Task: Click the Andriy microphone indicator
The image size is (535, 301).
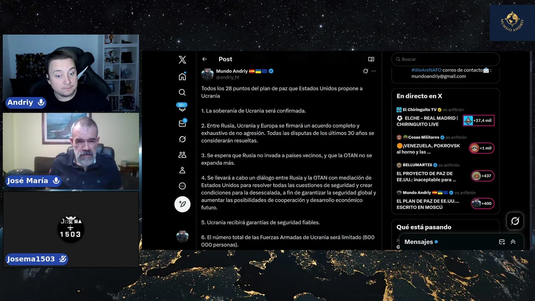Action: pos(41,102)
